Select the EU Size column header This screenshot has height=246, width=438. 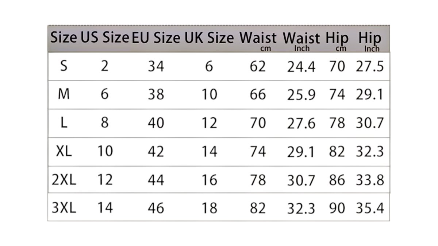click(x=156, y=38)
